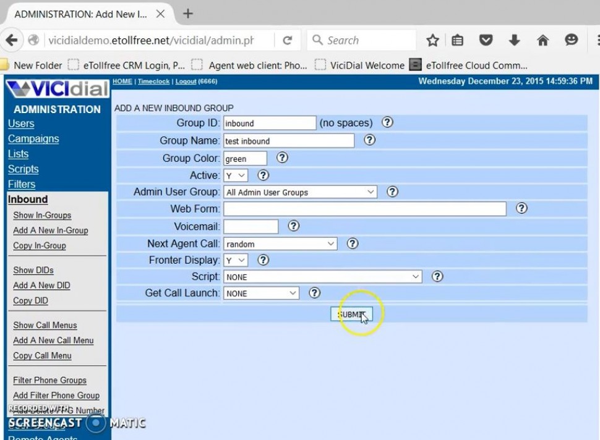
Task: Open the Show DIDs link
Action: (33, 270)
